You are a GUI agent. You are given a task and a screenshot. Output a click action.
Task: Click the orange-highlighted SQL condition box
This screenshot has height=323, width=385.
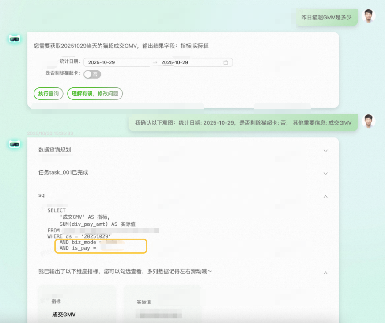[x=101, y=245]
